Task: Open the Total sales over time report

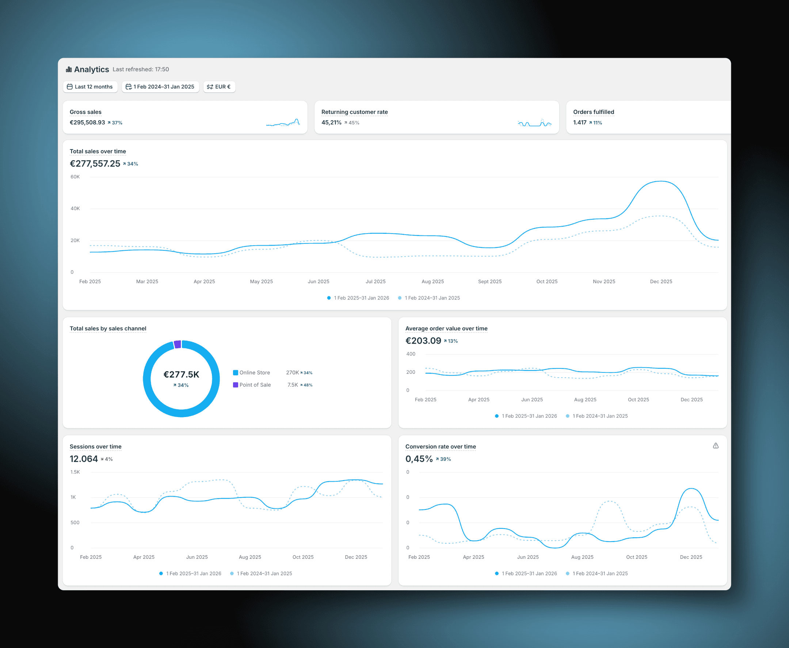Action: (x=98, y=151)
